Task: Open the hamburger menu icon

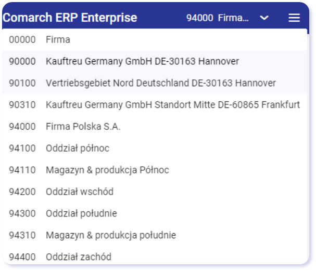Action: [x=294, y=18]
